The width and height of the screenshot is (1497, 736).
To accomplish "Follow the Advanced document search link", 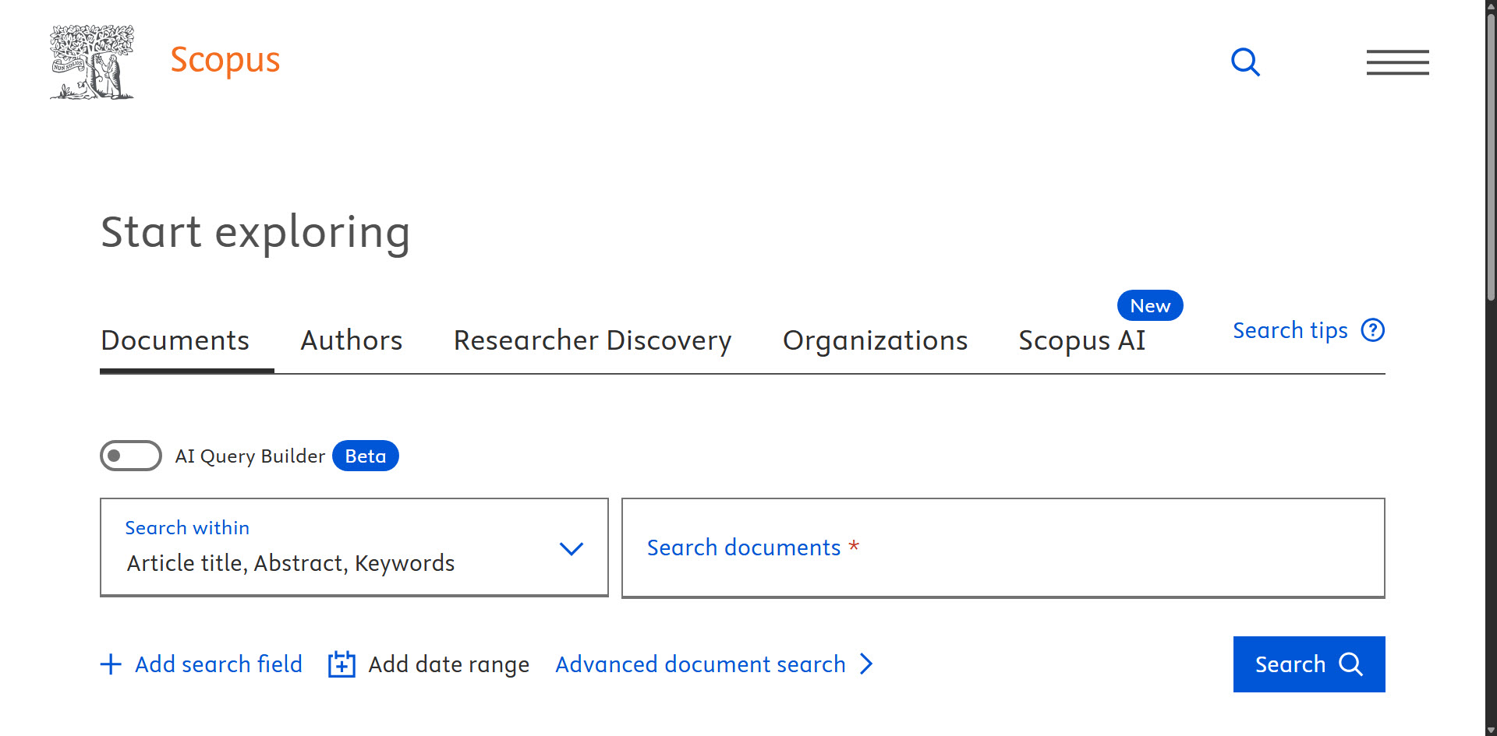I will 700,664.
